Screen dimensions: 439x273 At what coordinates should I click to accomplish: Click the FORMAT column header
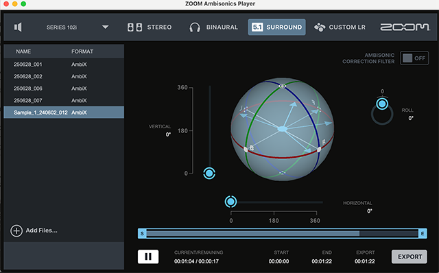[82, 51]
